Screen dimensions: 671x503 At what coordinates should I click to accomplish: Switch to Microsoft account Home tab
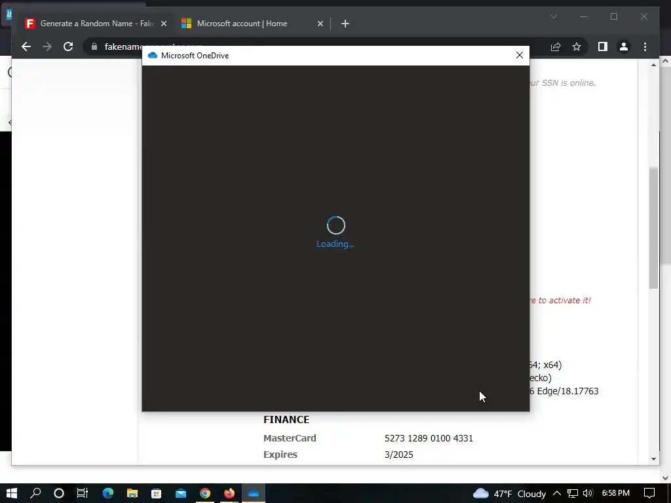click(242, 24)
